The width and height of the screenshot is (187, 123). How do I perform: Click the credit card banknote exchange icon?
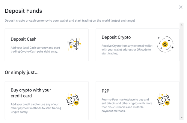(x=73, y=100)
